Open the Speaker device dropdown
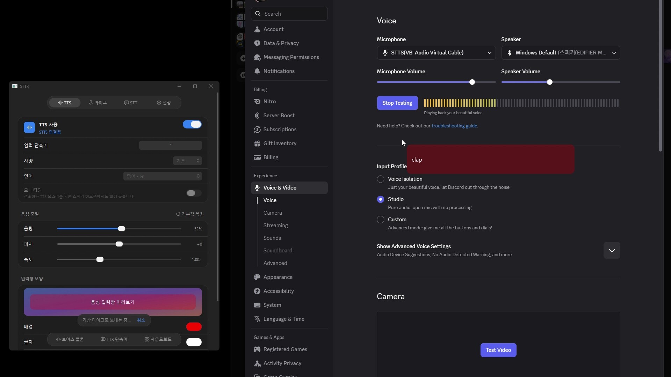Screen dimensions: 671x377 pos(561,53)
